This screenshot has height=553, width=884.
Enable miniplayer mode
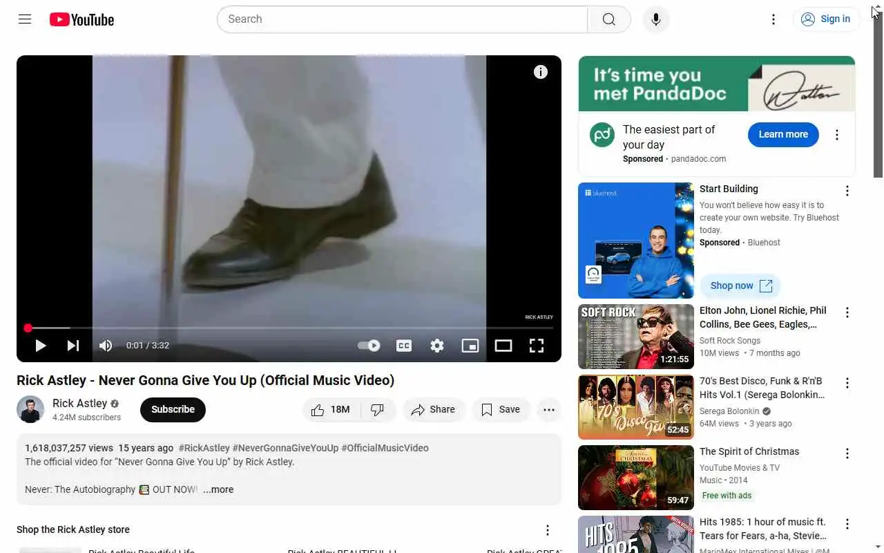pyautogui.click(x=470, y=346)
